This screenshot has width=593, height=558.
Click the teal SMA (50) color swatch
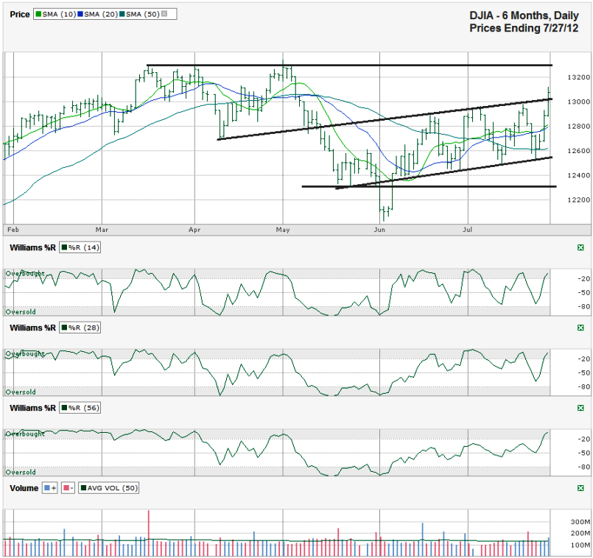pos(122,15)
